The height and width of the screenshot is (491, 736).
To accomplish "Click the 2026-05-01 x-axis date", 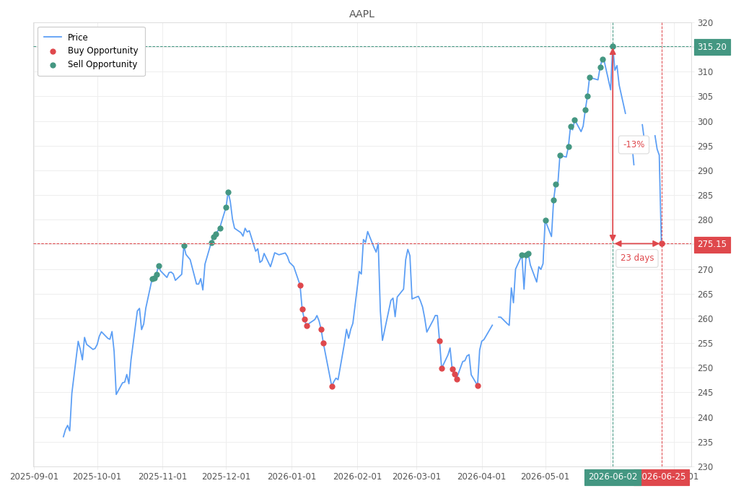I will (545, 477).
